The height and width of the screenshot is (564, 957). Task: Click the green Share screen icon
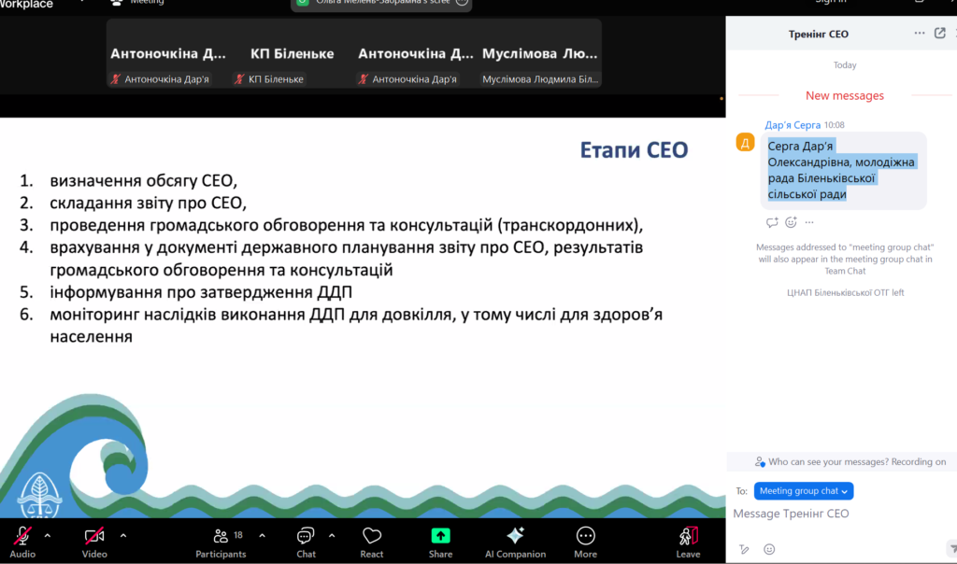pos(440,536)
